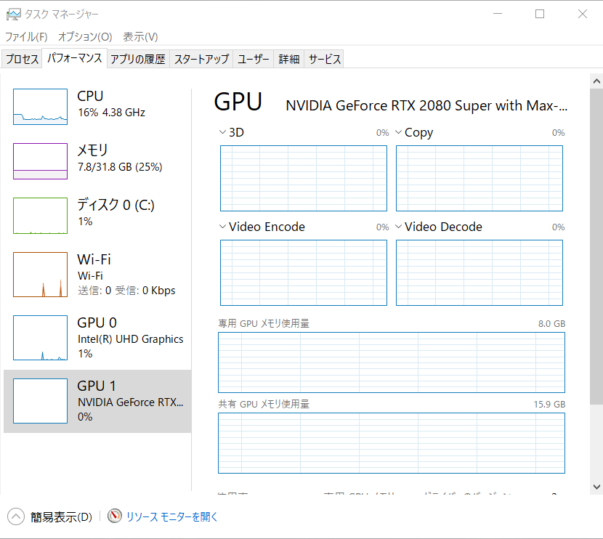This screenshot has width=603, height=539.
Task: Click the 7.8/31.8 GB (25%) memory text
Action: 120,167
